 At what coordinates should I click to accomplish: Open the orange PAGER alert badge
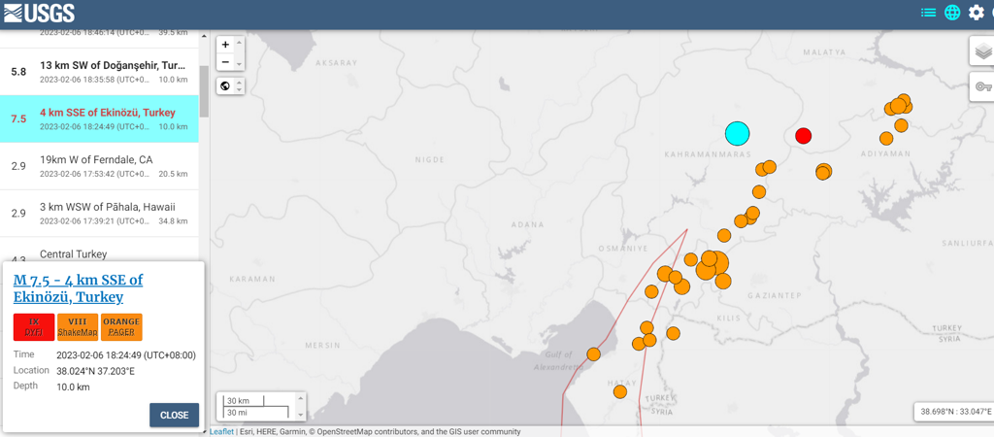pyautogui.click(x=121, y=326)
